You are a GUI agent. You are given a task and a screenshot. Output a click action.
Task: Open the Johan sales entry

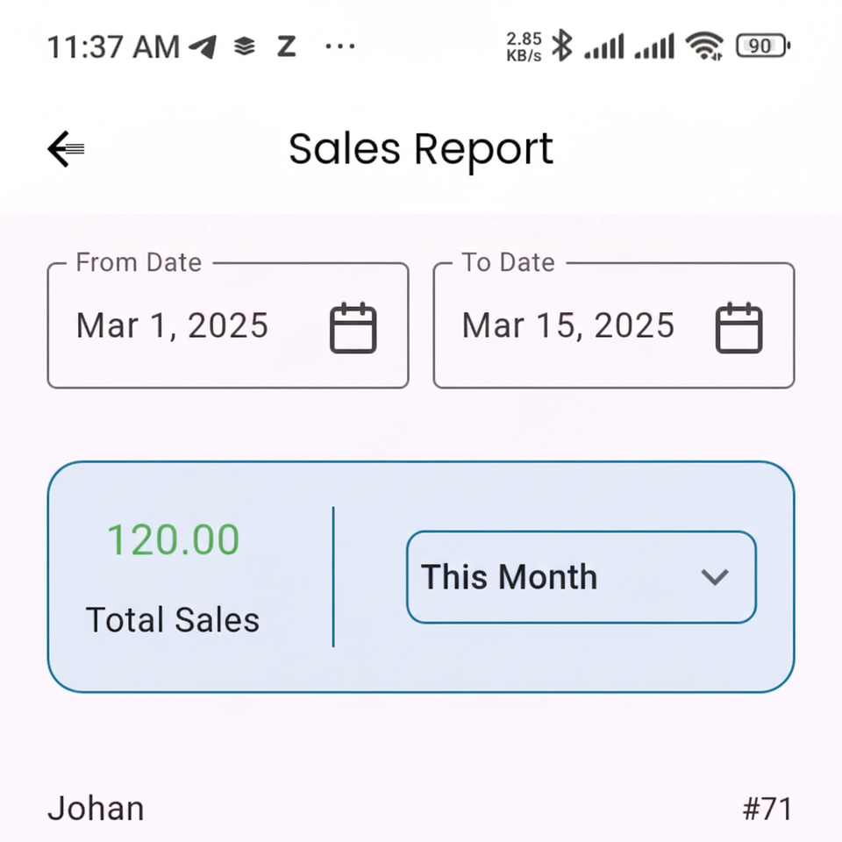click(x=96, y=808)
